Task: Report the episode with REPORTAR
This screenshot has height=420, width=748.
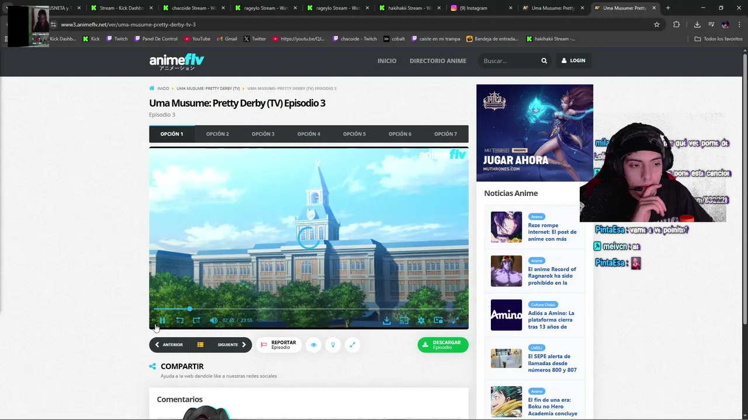Action: tap(279, 345)
